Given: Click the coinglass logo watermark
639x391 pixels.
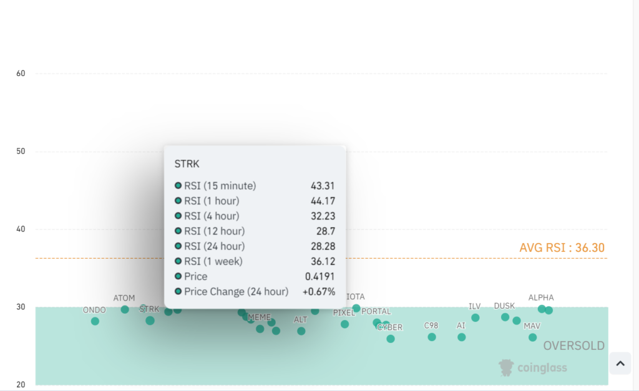Looking at the screenshot, I should pyautogui.click(x=533, y=368).
